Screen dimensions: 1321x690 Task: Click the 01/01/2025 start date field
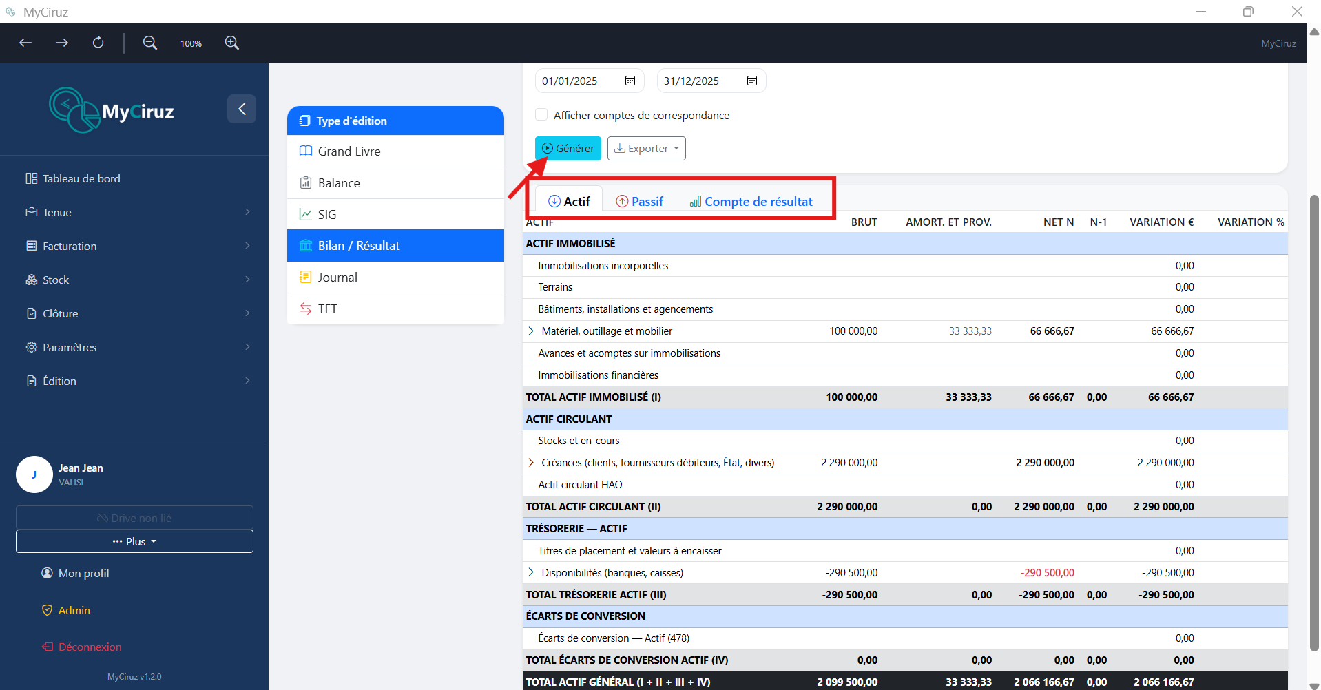pos(590,81)
